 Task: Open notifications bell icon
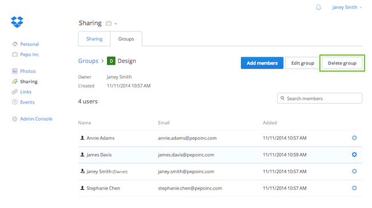[318, 7]
